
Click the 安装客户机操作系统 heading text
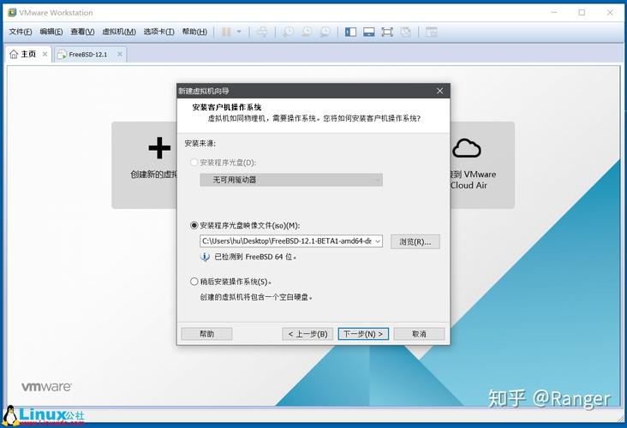coord(227,107)
